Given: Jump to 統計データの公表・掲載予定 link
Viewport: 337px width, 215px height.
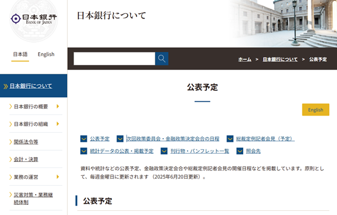Looking at the screenshot, I should point(122,151).
